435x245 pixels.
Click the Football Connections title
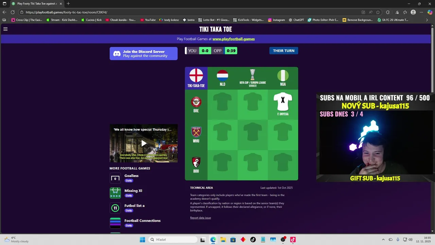[142, 220]
